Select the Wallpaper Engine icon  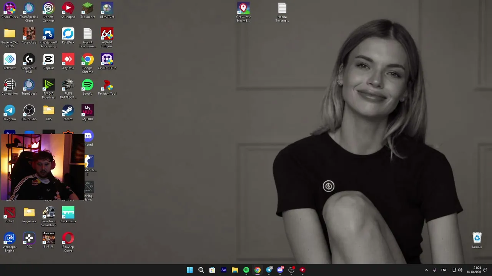(x=10, y=243)
